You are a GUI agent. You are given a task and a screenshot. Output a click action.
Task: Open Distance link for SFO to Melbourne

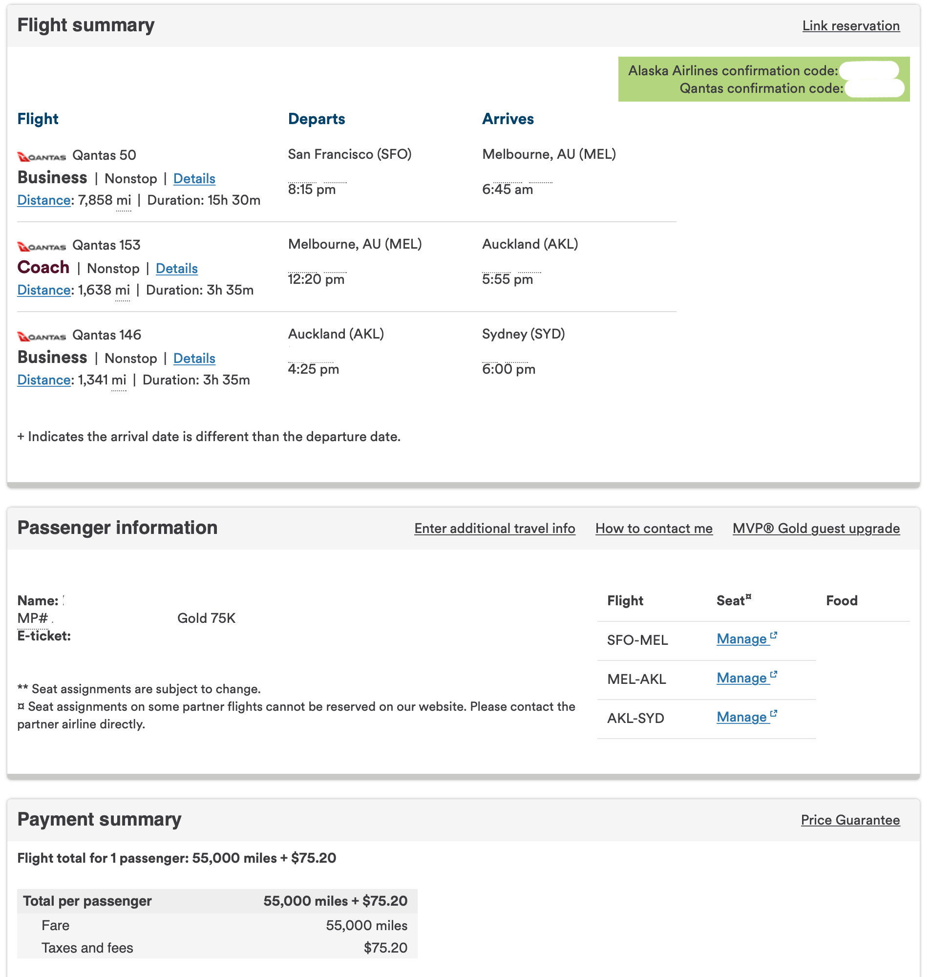[44, 200]
